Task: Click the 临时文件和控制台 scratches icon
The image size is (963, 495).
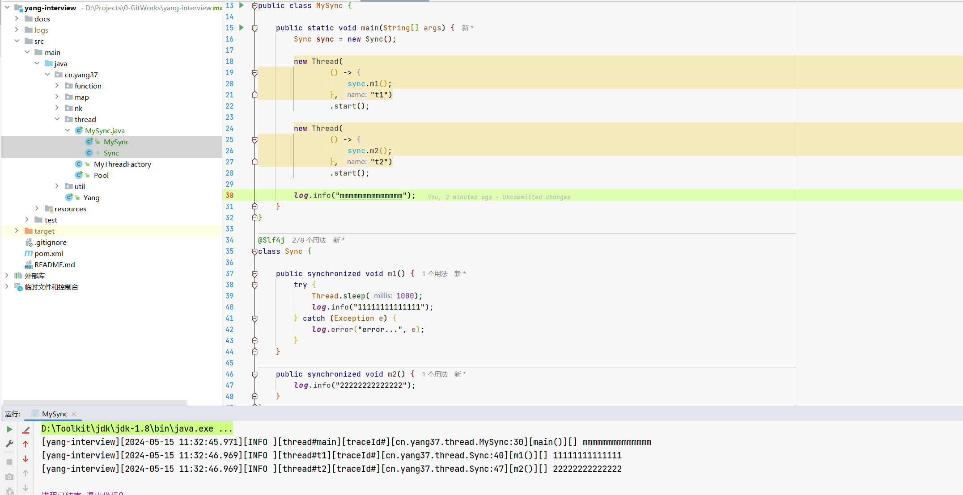Action: 18,287
